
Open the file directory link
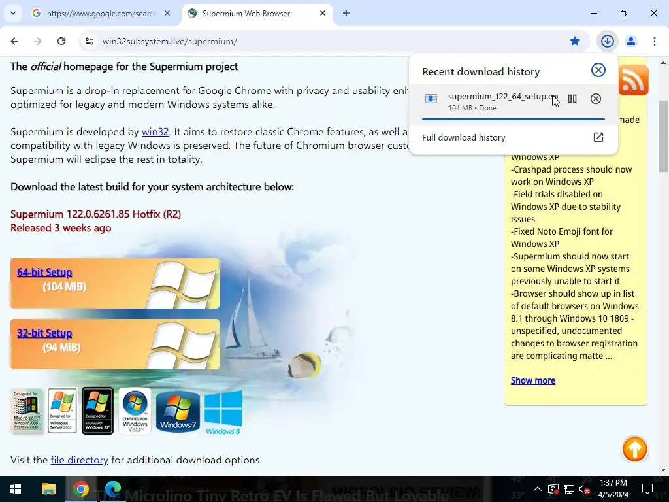79,460
